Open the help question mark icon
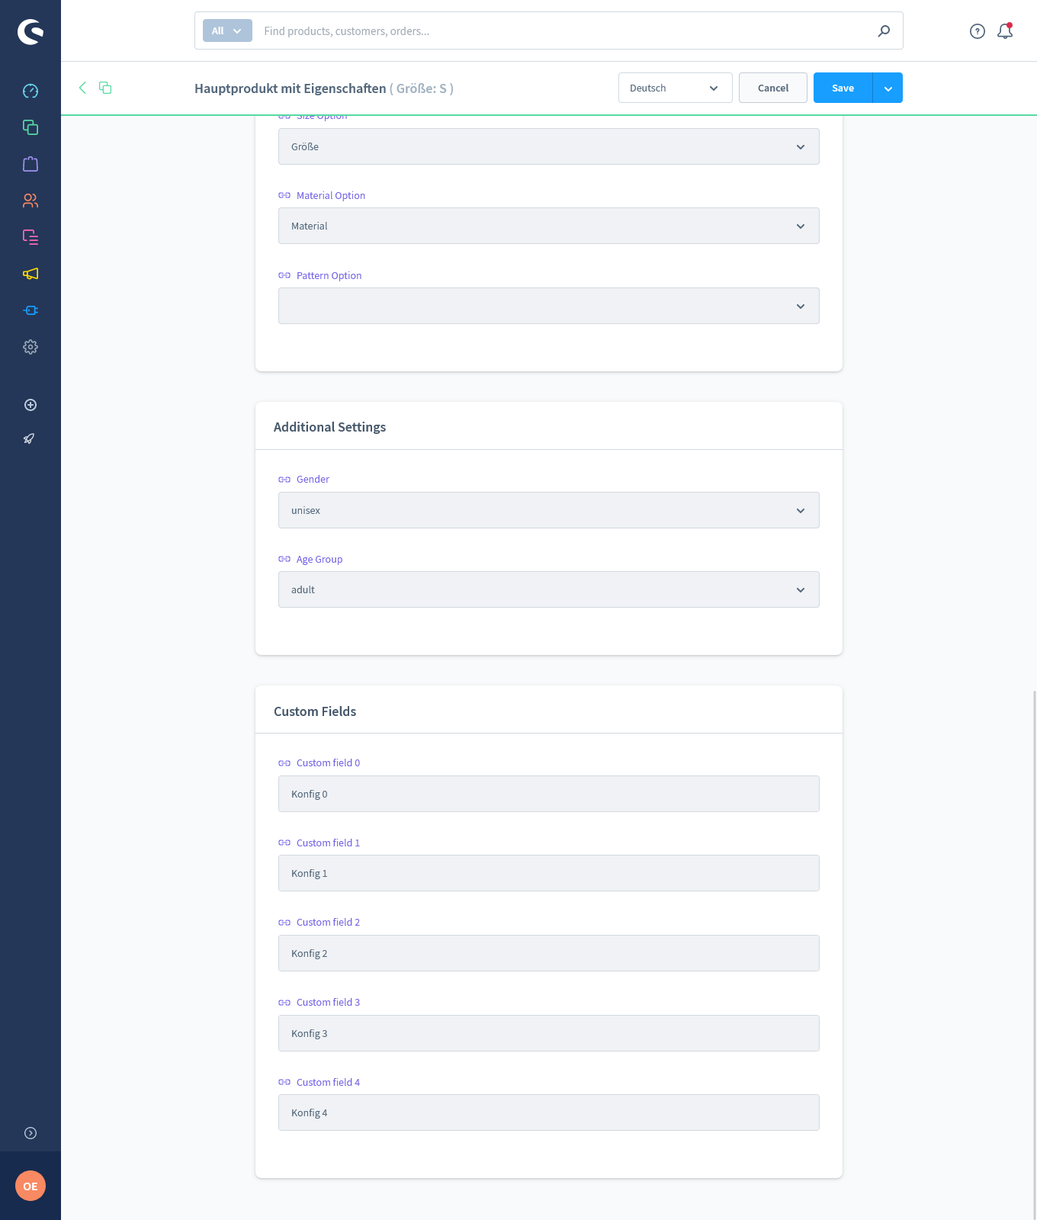This screenshot has width=1037, height=1220. (x=978, y=31)
